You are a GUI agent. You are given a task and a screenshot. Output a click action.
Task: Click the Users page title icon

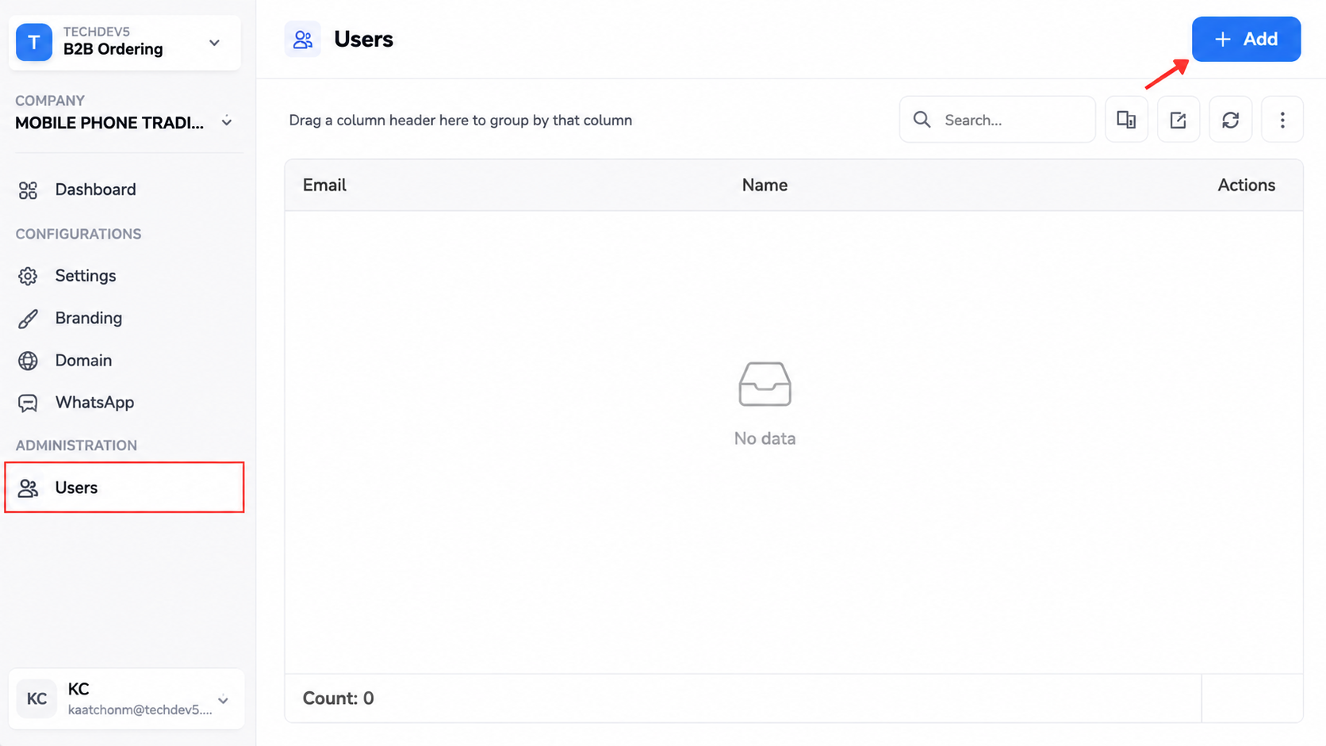coord(303,40)
